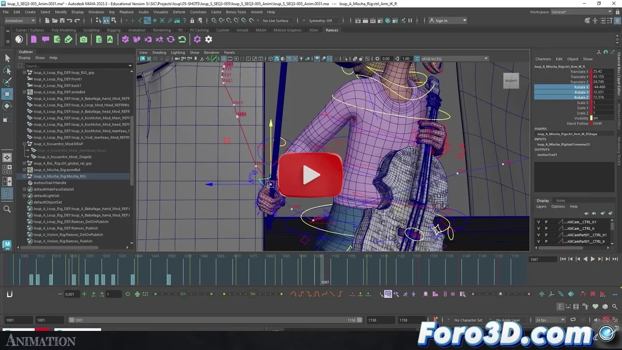Image resolution: width=622 pixels, height=350 pixels.
Task: Switch to the Rigging shelf tab
Action: (x=114, y=30)
